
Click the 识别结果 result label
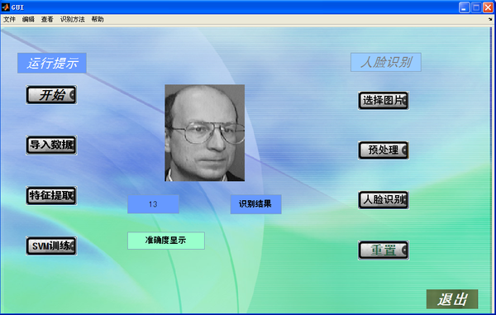click(x=255, y=204)
